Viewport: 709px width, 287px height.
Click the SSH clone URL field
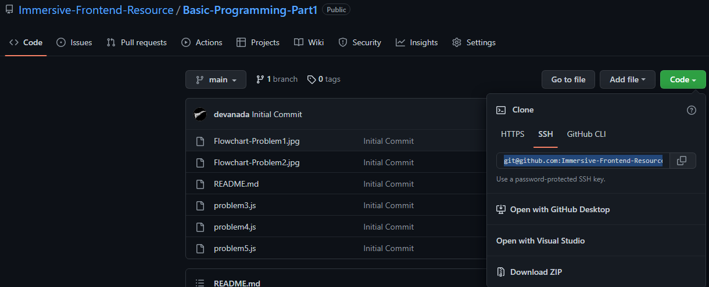tap(583, 161)
